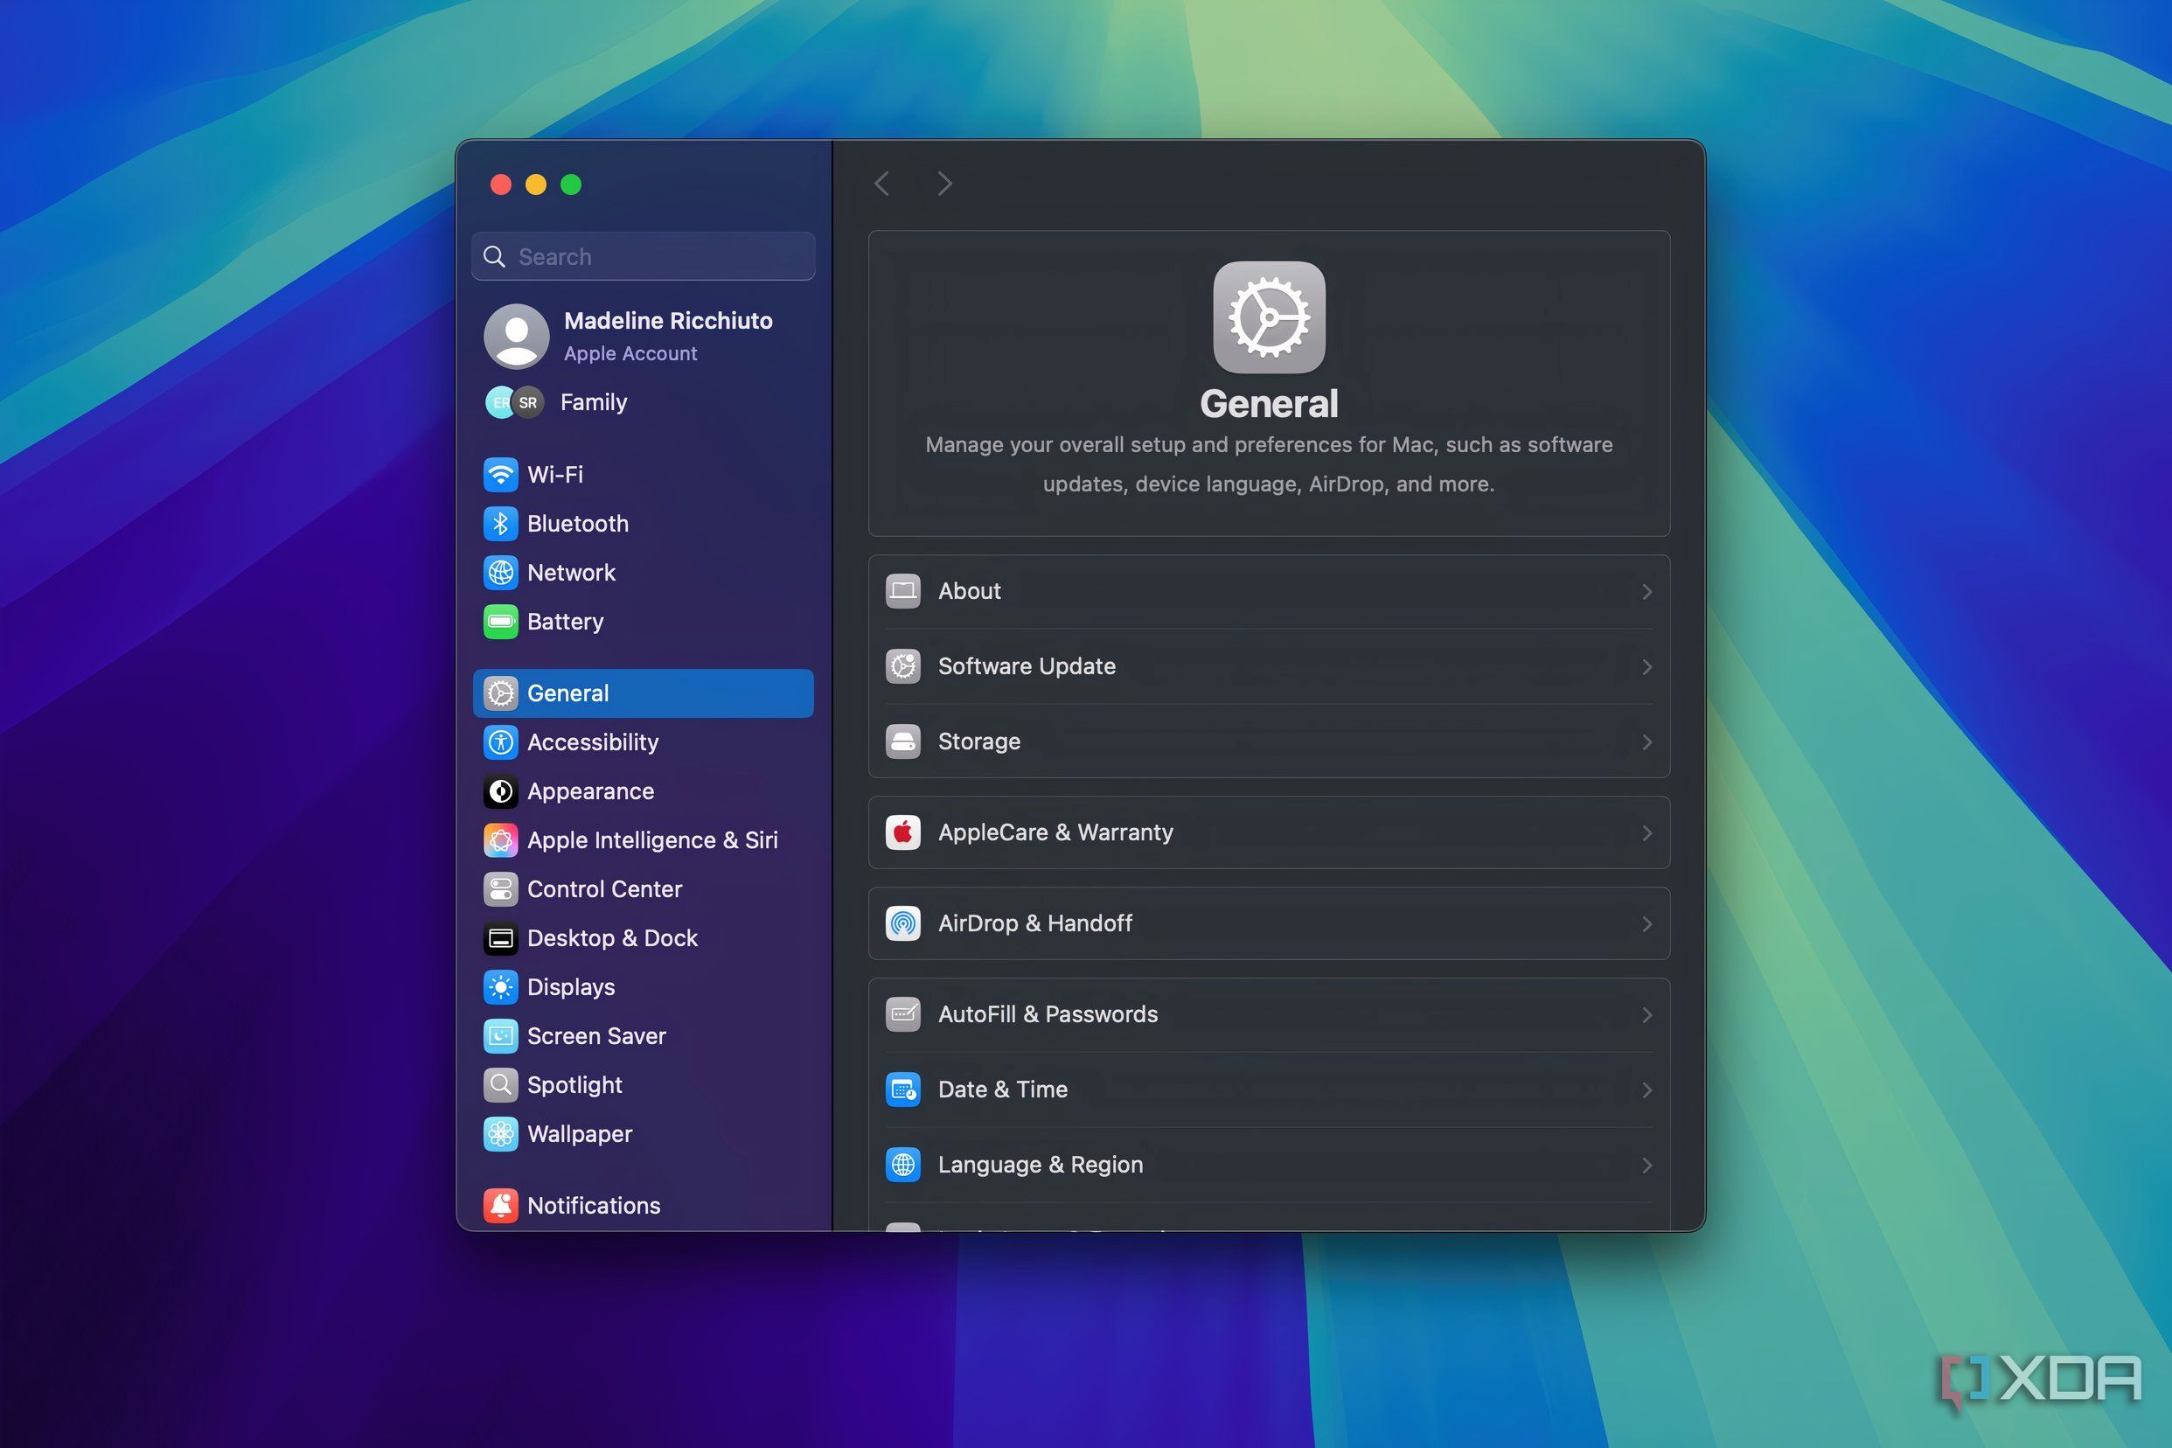Expand the About row chevron

coord(1646,591)
